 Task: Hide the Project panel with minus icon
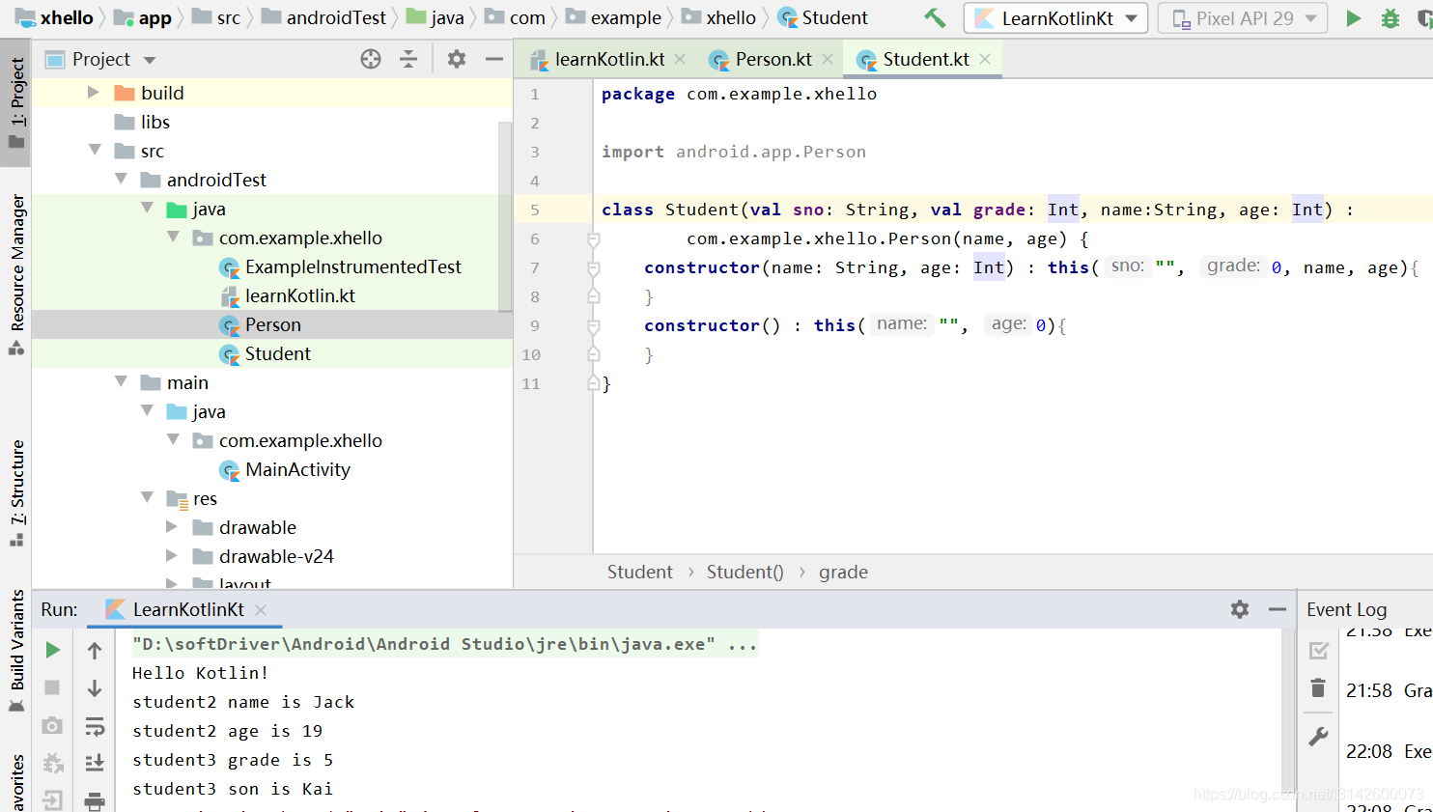click(494, 59)
